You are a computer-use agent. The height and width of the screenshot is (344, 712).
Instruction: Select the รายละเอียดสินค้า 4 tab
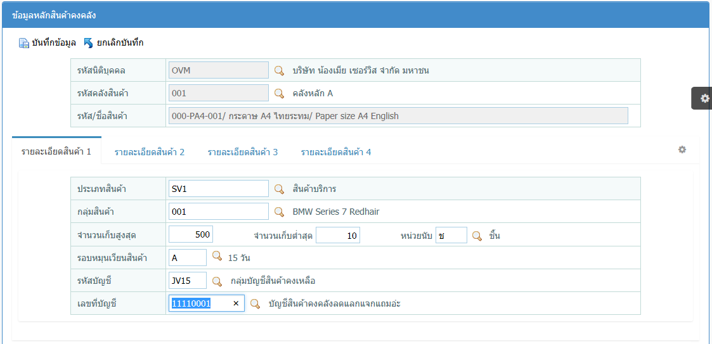point(336,152)
